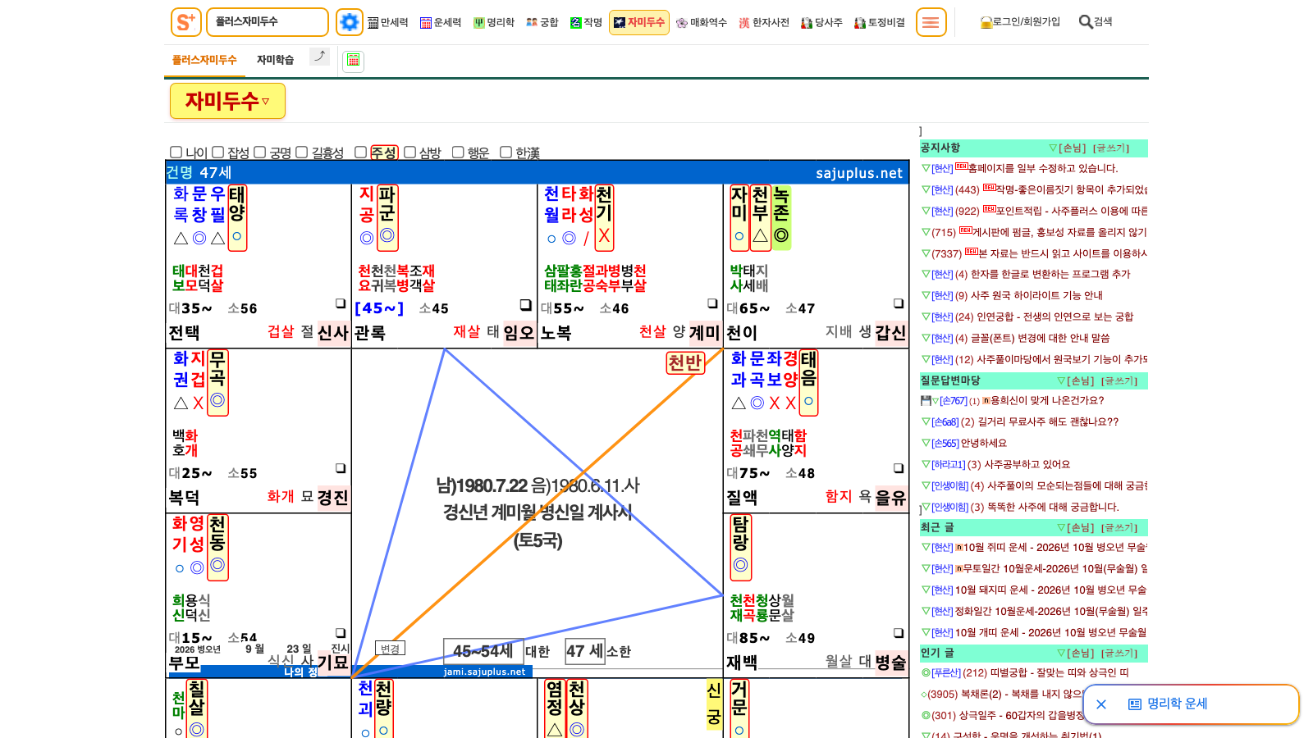The image size is (1313, 738).
Task: Open the 운세력 menu item
Action: [441, 23]
